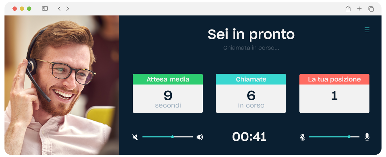This screenshot has height=157, width=386.
Task: Open a new tab with the plus icon
Action: tap(359, 9)
